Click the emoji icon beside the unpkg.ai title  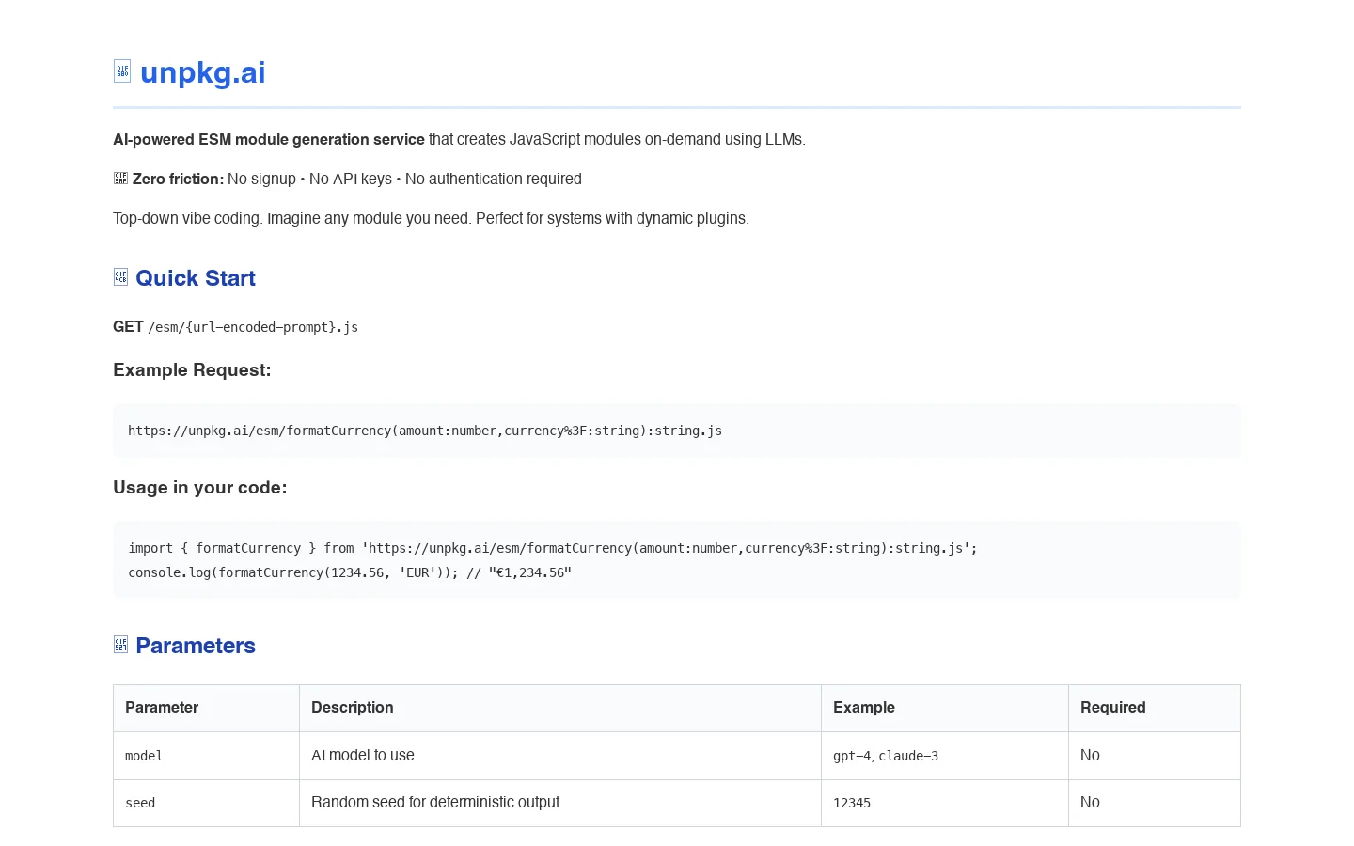(122, 71)
